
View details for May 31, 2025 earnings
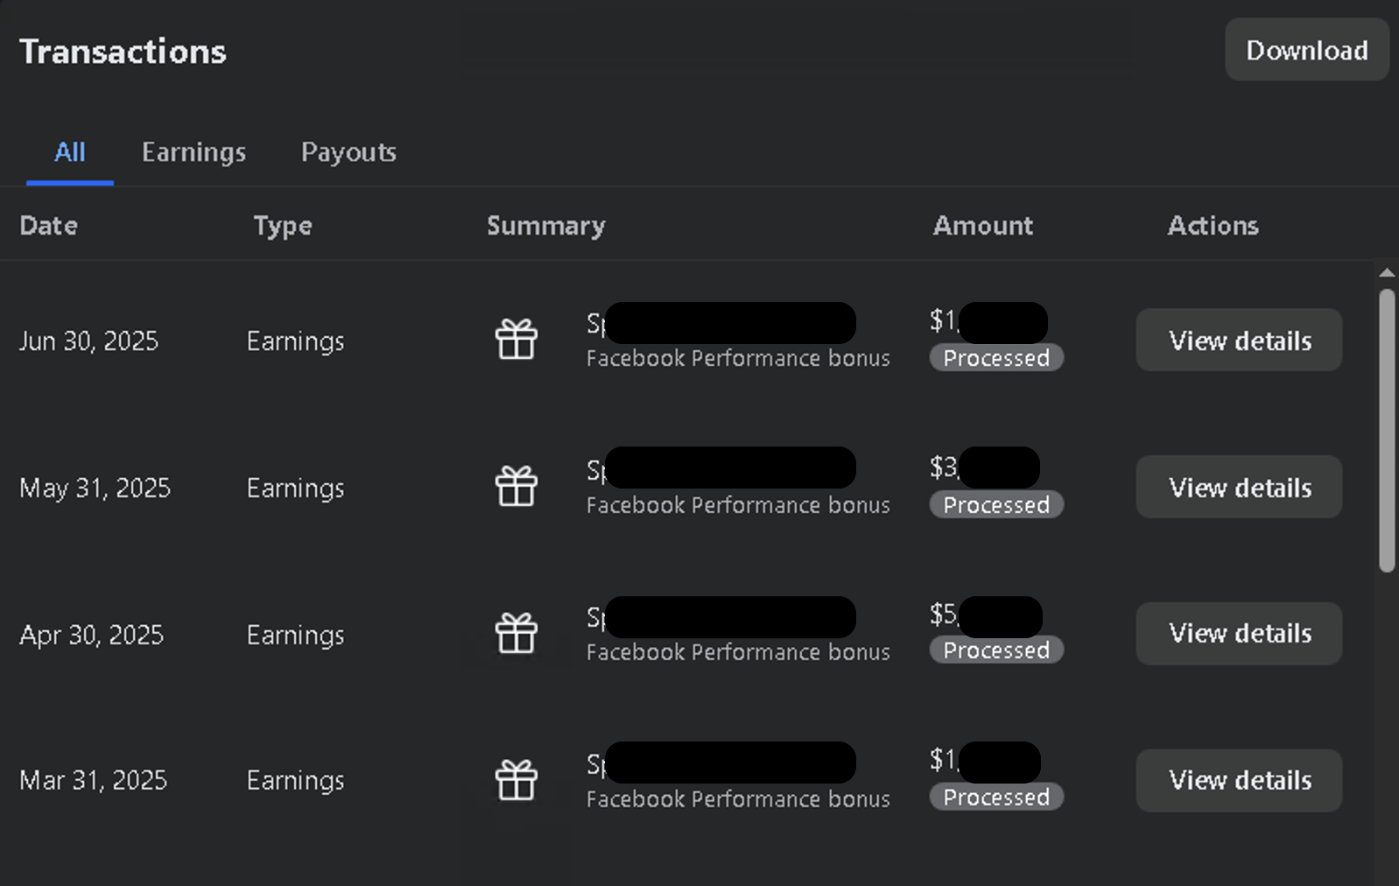[1239, 487]
